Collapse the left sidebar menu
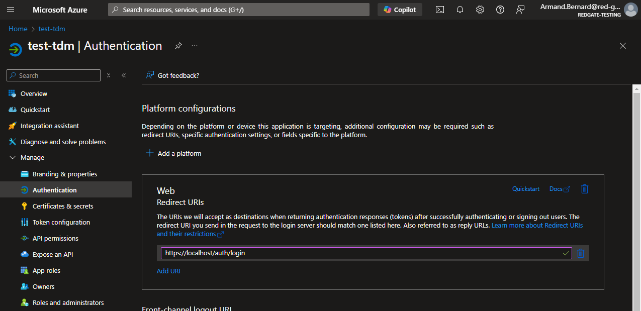The image size is (641, 311). point(124,75)
